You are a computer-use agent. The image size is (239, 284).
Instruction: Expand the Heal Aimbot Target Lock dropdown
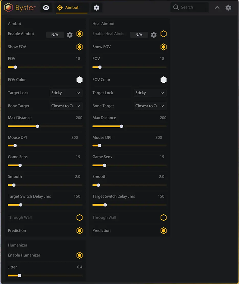click(x=150, y=93)
